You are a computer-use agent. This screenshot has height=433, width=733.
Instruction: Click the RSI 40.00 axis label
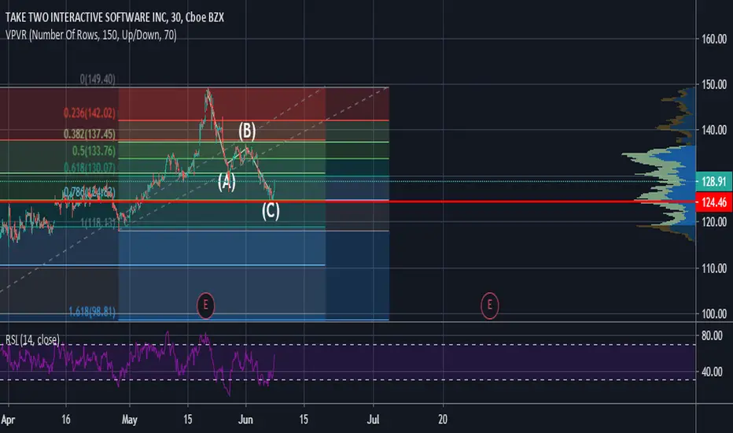tap(712, 372)
